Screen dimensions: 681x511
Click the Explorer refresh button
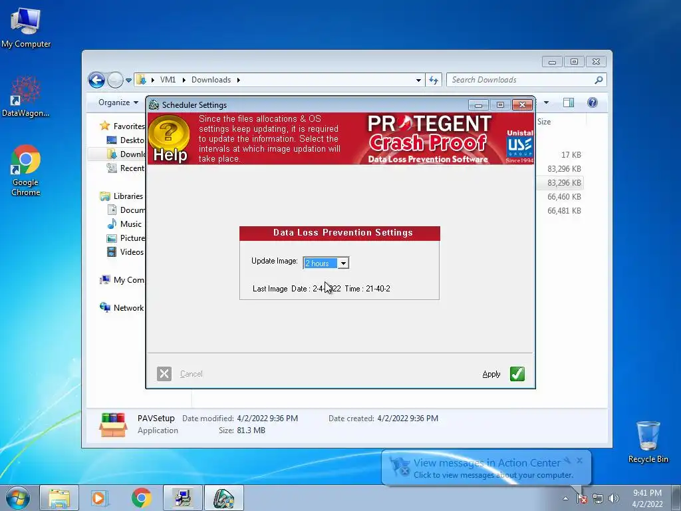tap(434, 80)
